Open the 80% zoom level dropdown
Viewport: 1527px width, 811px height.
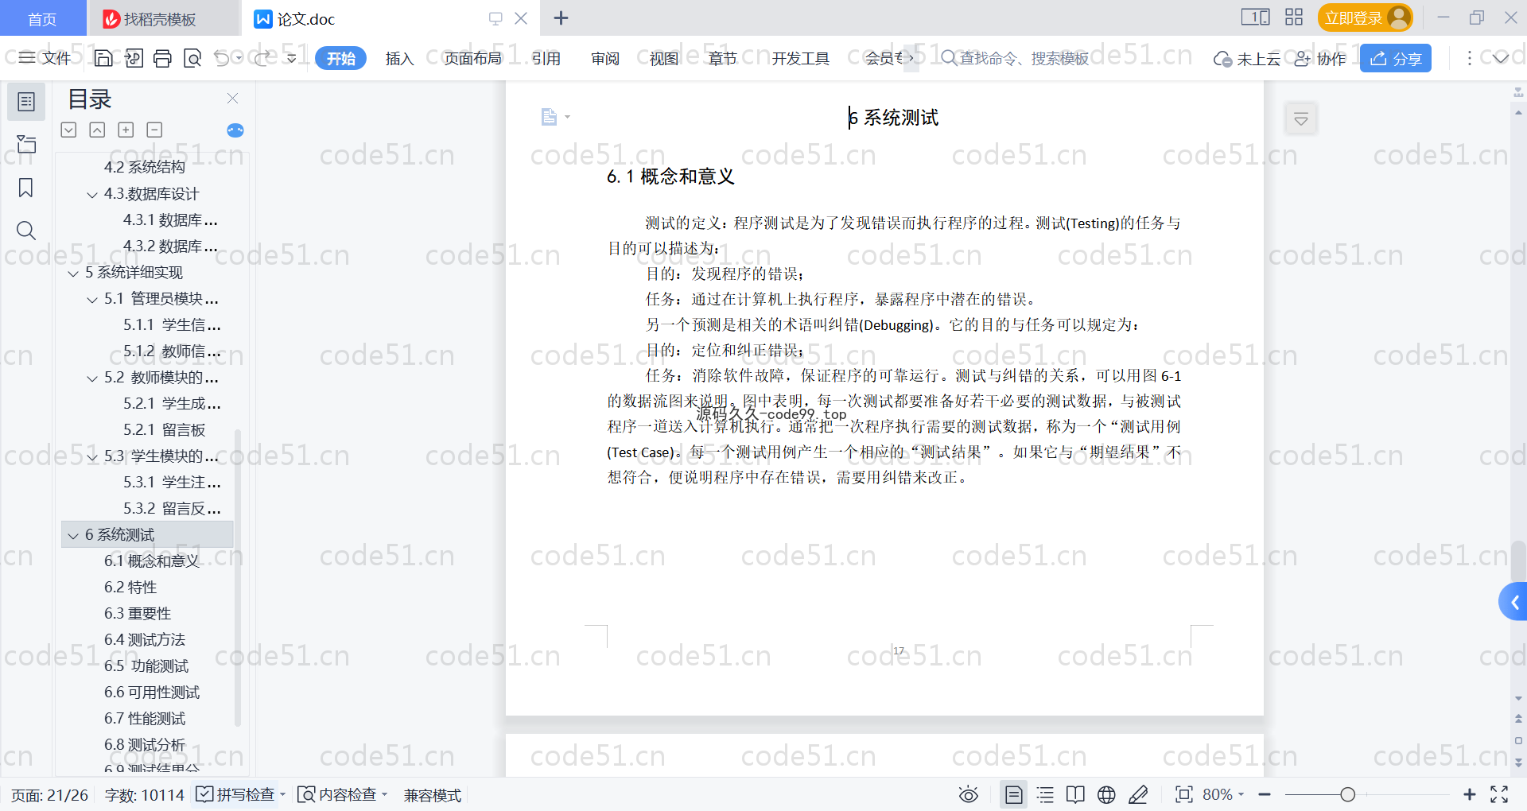tap(1223, 794)
